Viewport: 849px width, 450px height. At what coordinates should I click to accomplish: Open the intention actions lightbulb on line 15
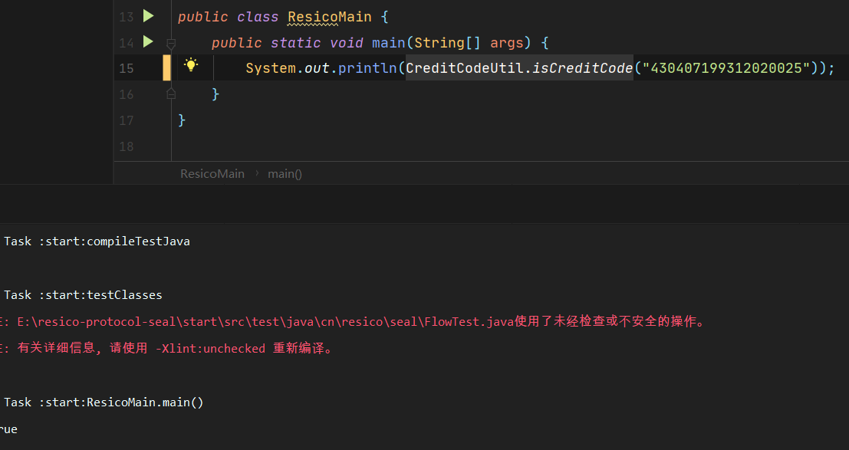(191, 67)
